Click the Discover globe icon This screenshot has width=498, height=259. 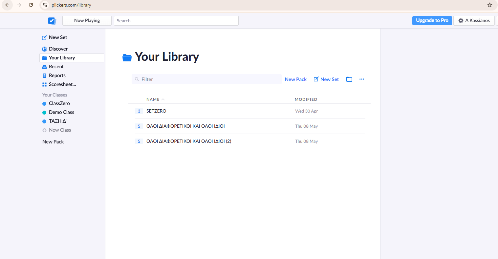pos(44,49)
